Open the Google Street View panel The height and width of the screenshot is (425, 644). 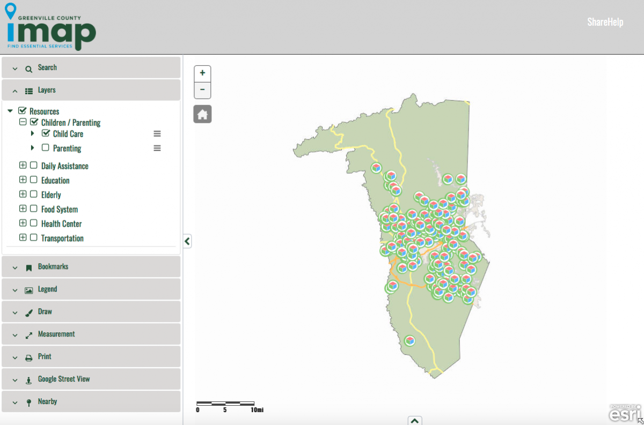(91, 379)
